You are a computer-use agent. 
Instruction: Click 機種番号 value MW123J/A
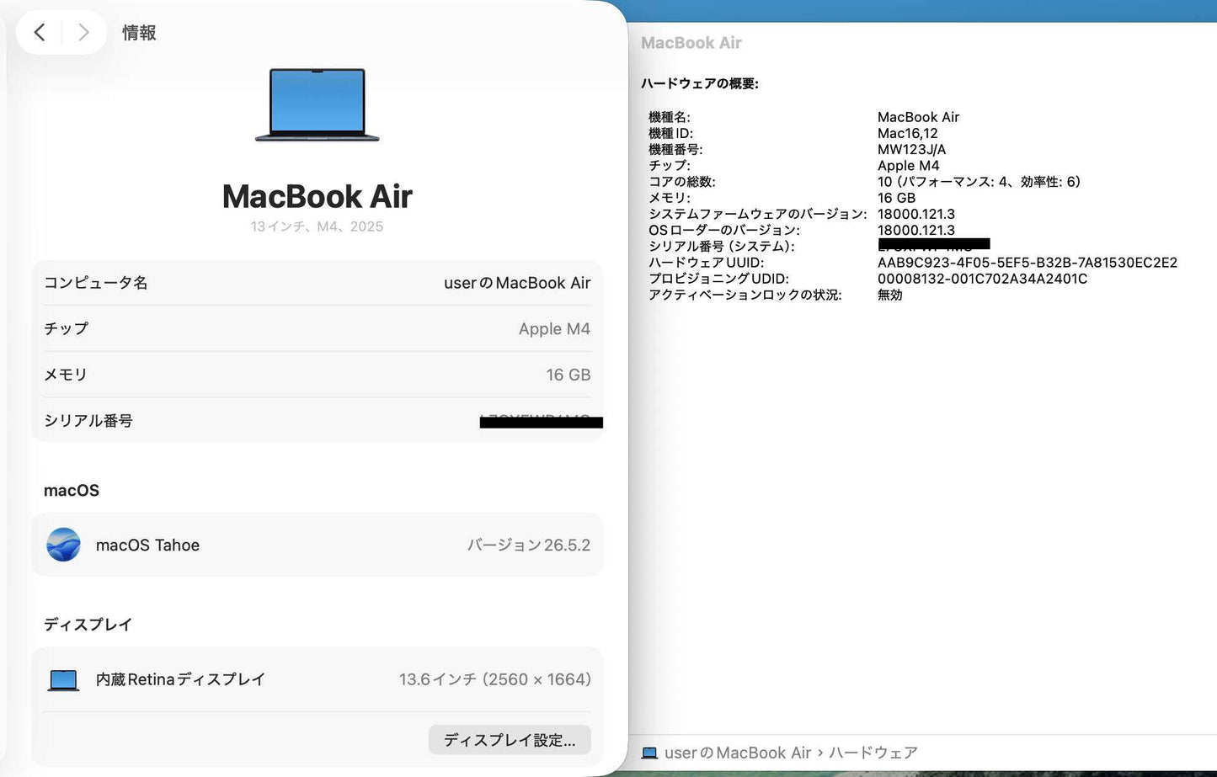coord(911,149)
